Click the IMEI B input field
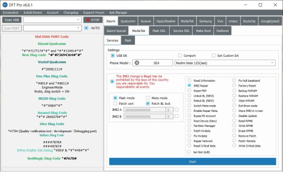The height and width of the screenshot is (172, 283). (x=145, y=117)
